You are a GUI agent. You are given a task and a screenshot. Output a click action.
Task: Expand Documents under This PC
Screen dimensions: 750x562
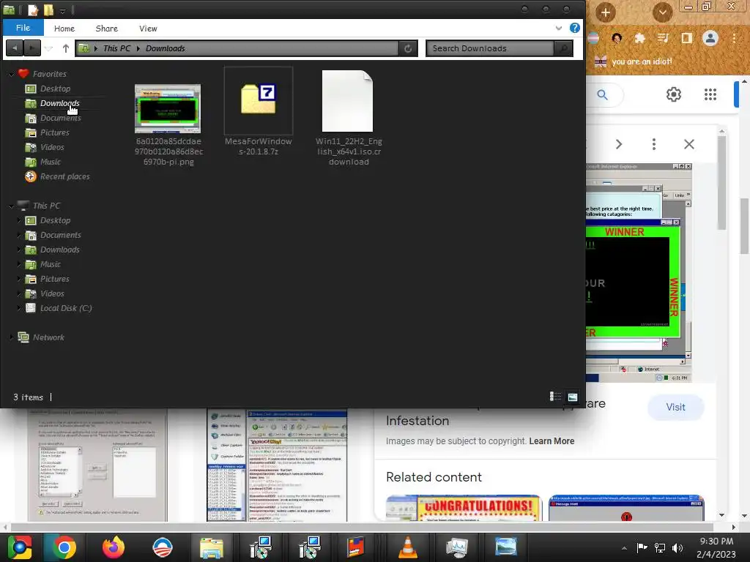click(19, 235)
